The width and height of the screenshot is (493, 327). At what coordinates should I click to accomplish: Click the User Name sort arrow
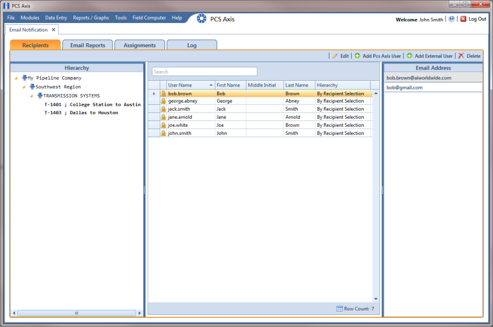(x=211, y=85)
